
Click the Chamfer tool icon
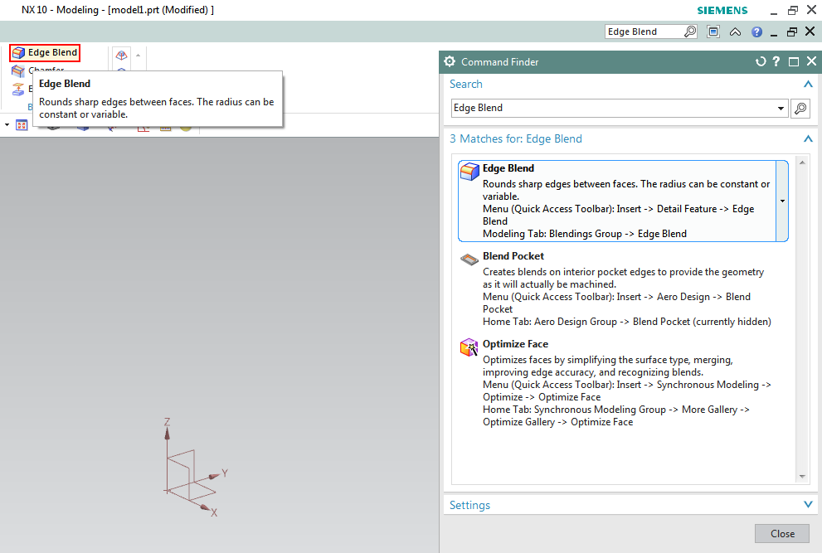(18, 70)
